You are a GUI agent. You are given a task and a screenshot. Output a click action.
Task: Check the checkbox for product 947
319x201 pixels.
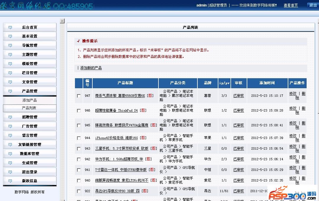[x=79, y=96]
